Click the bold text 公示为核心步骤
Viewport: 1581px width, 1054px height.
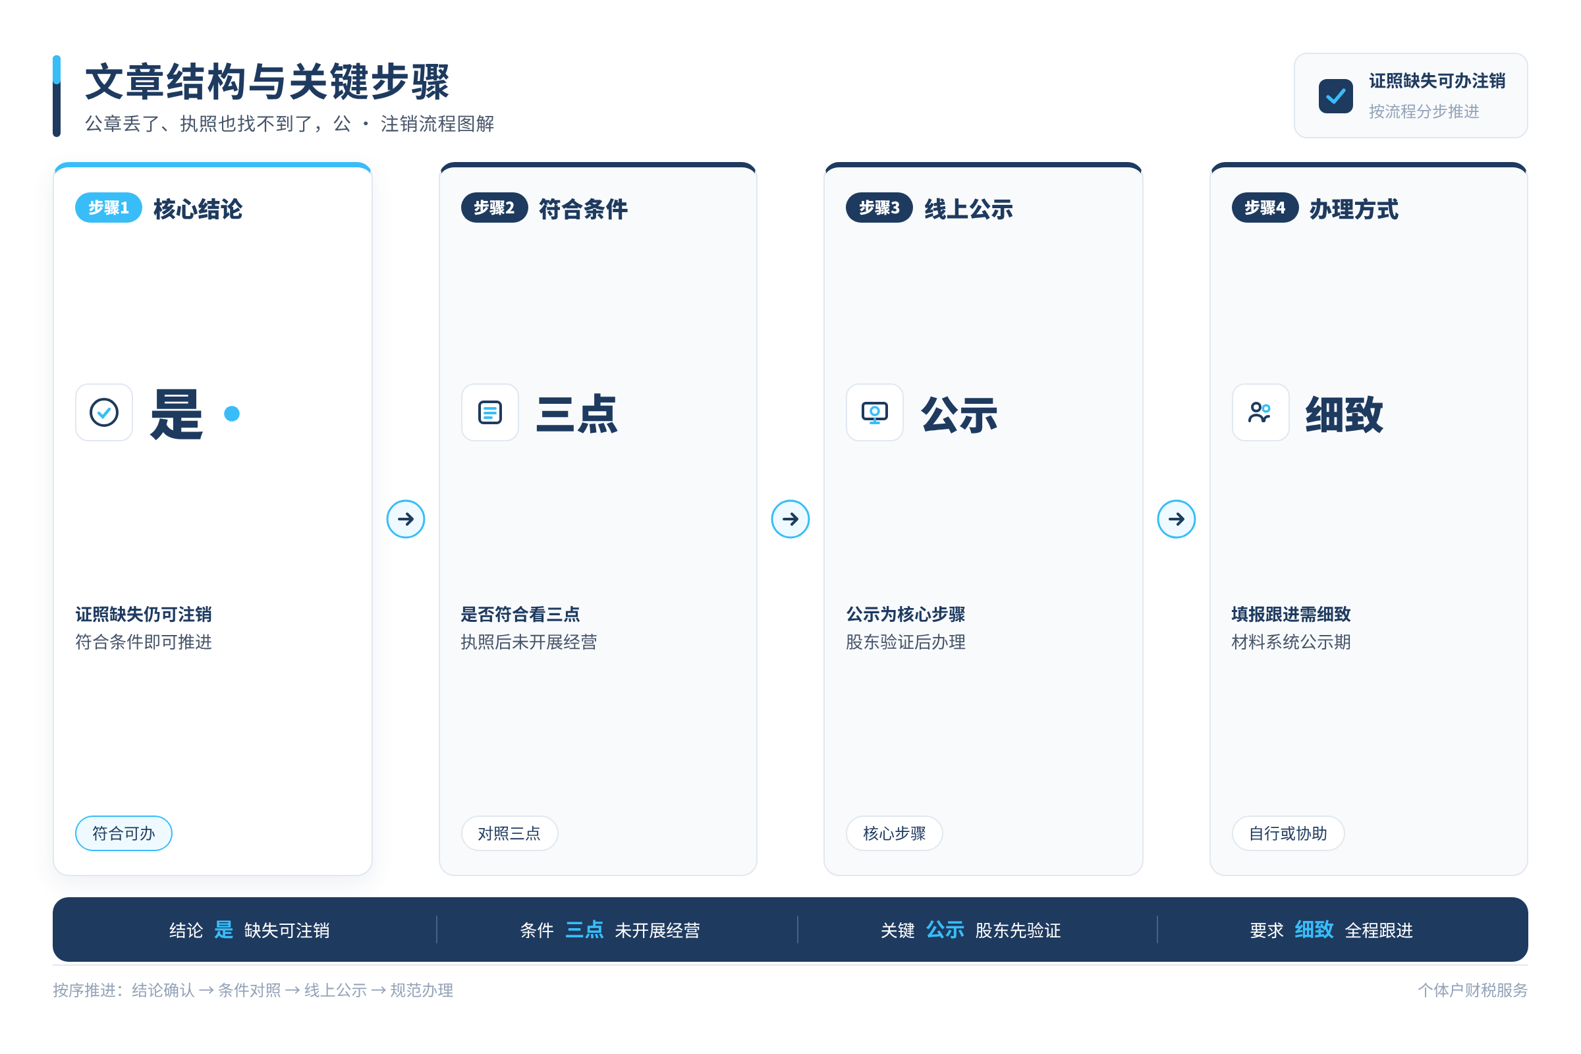pos(905,615)
